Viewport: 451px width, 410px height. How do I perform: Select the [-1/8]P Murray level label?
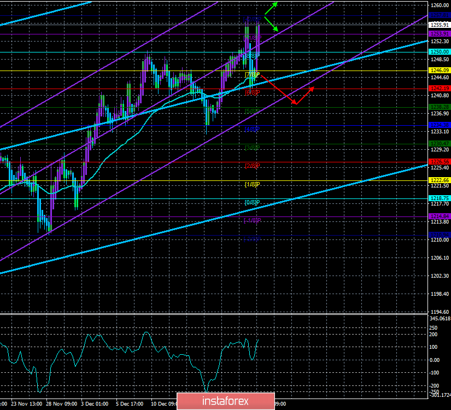pyautogui.click(x=252, y=220)
